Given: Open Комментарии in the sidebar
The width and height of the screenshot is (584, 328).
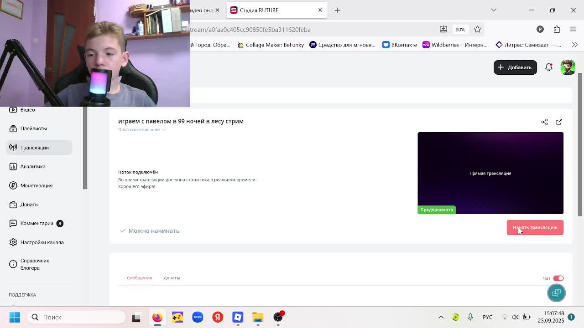Looking at the screenshot, I should point(36,223).
